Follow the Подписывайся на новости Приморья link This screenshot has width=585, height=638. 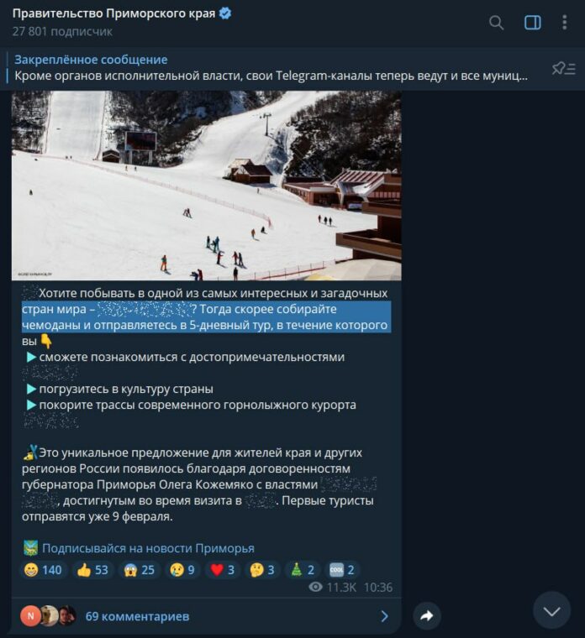148,548
